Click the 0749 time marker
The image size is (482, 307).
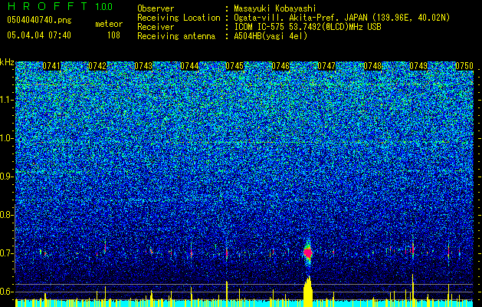tap(418, 66)
